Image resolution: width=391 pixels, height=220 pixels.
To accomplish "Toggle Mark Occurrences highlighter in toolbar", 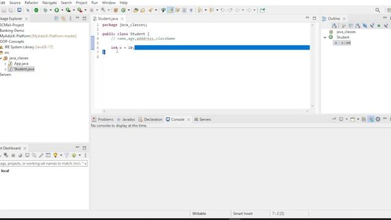I will pyautogui.click(x=170, y=10).
